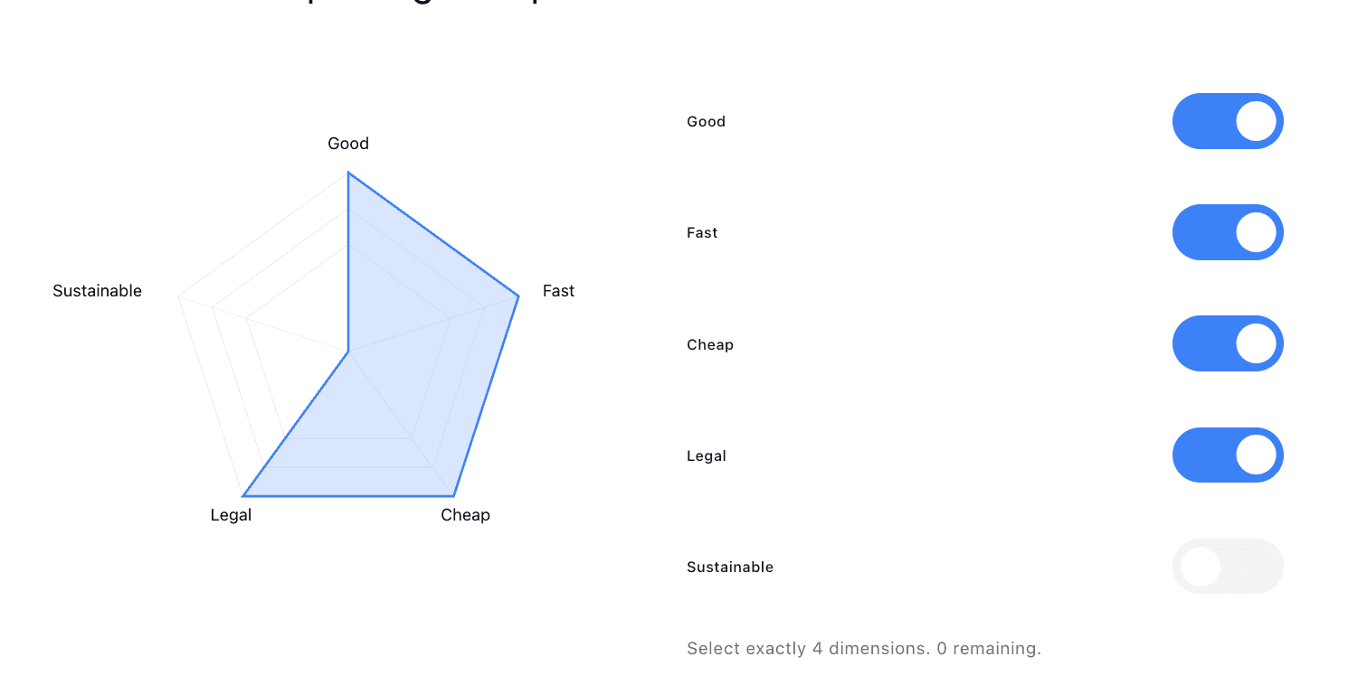Click the Good row label in the list

click(x=706, y=121)
